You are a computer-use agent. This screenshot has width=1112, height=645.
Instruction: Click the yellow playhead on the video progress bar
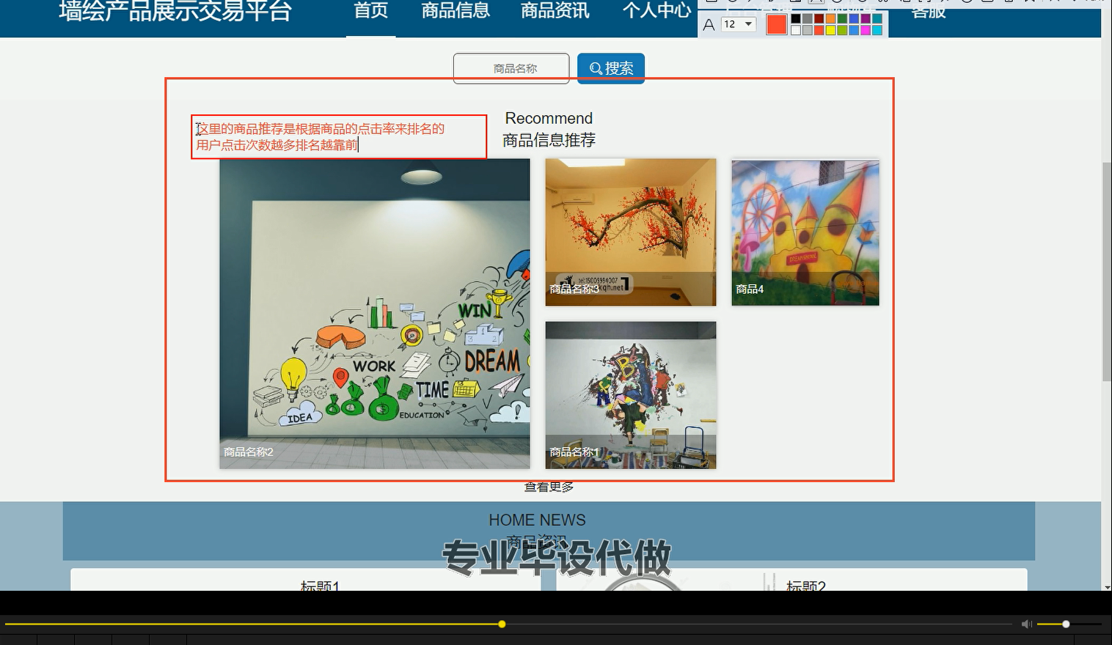click(x=502, y=624)
